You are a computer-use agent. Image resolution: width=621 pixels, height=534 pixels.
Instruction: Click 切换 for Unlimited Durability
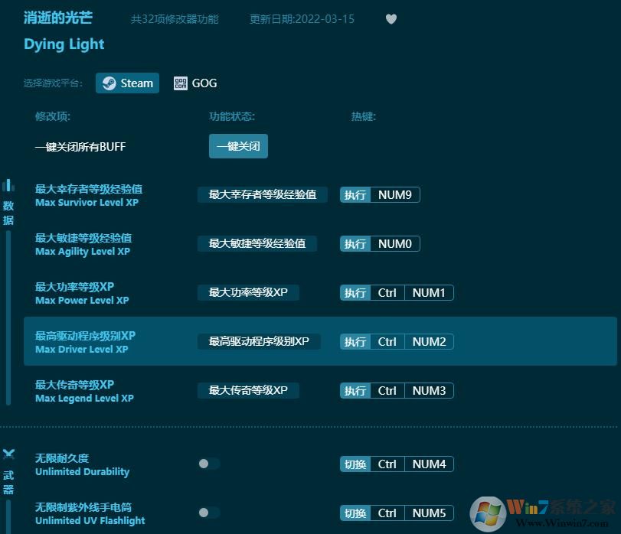(355, 464)
